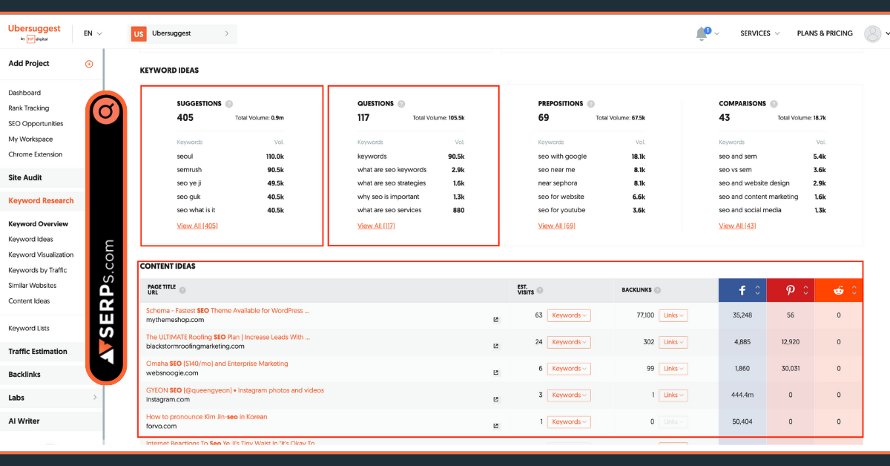The image size is (890, 466).
Task: Open Similar Websites in sidebar
Action: click(x=33, y=286)
